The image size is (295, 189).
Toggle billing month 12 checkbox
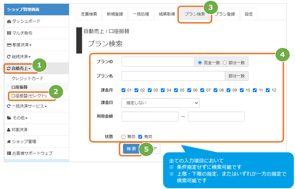pyautogui.click(x=268, y=90)
